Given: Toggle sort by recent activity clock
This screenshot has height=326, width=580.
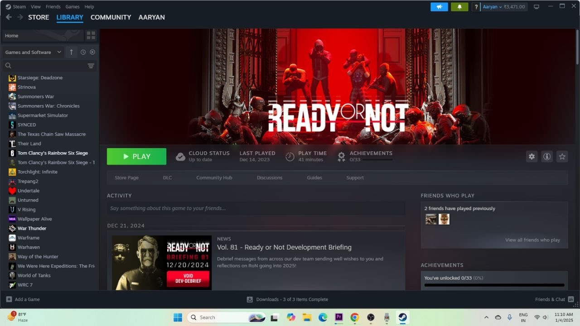Looking at the screenshot, I should click(x=83, y=52).
